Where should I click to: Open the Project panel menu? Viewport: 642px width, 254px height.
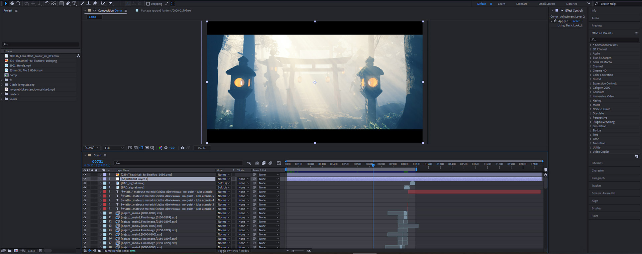point(16,11)
